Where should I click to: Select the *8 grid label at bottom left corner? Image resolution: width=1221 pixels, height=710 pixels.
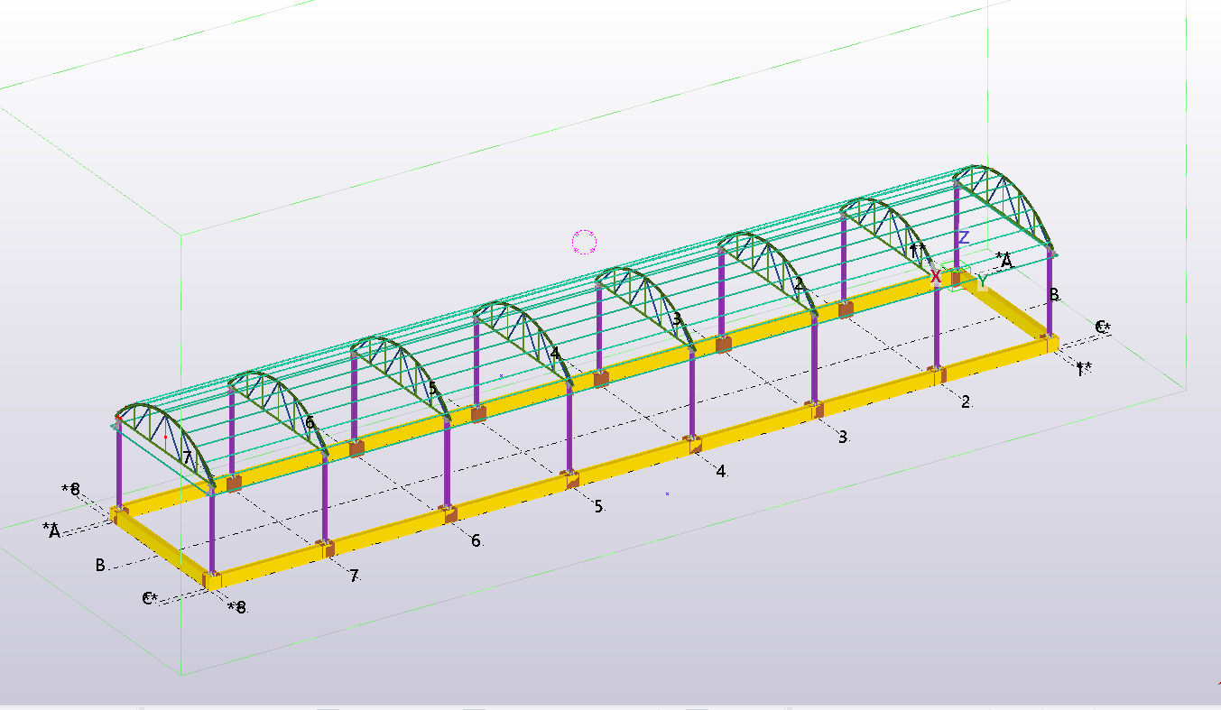(x=236, y=607)
